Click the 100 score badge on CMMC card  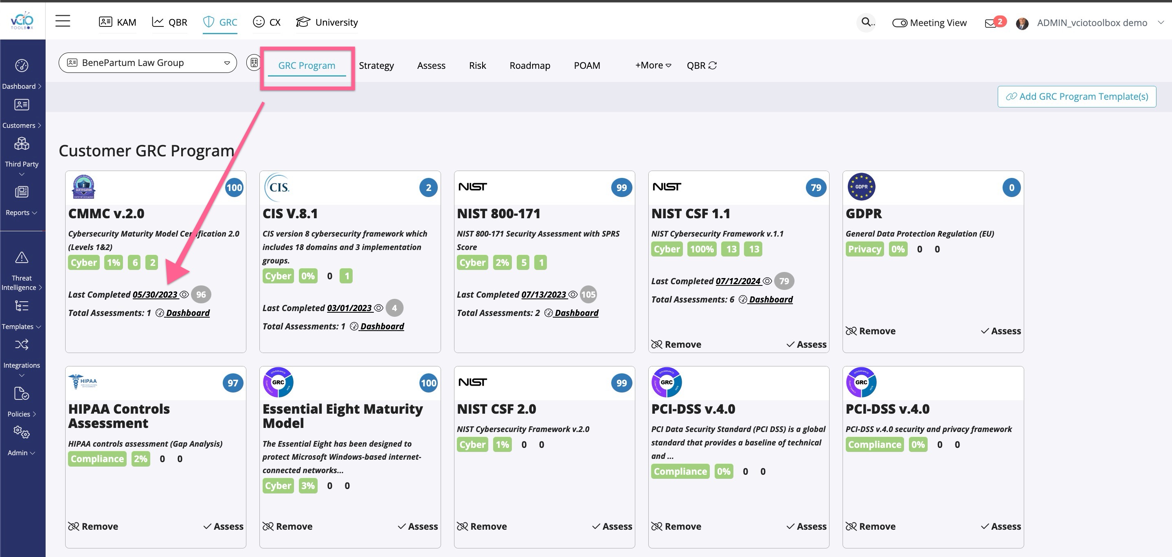click(x=234, y=187)
